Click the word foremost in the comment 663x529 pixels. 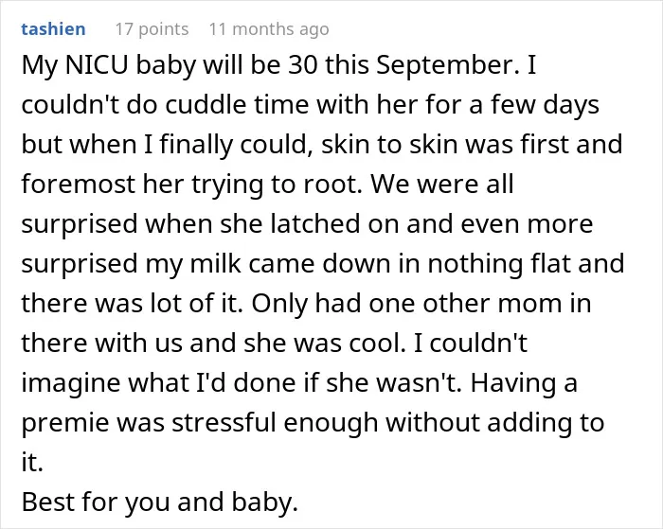(79, 184)
